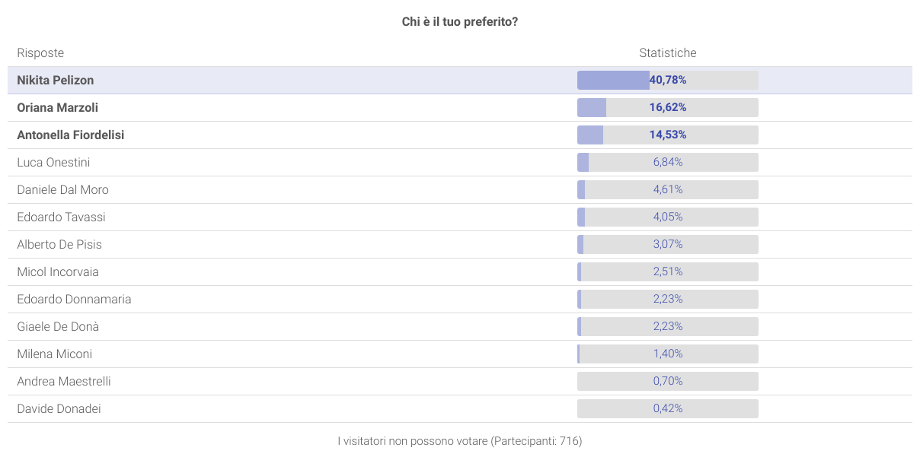
Task: Click the poll title "Chi è il tuo preferito?"
Action: click(460, 22)
